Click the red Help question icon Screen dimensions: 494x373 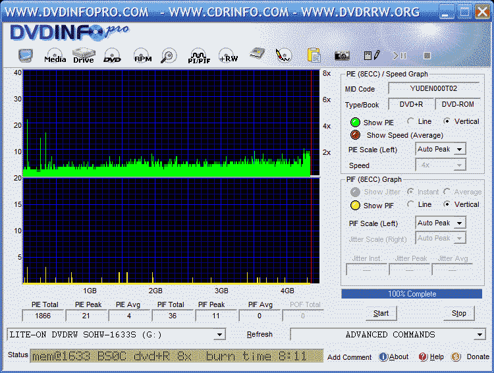pos(423,357)
